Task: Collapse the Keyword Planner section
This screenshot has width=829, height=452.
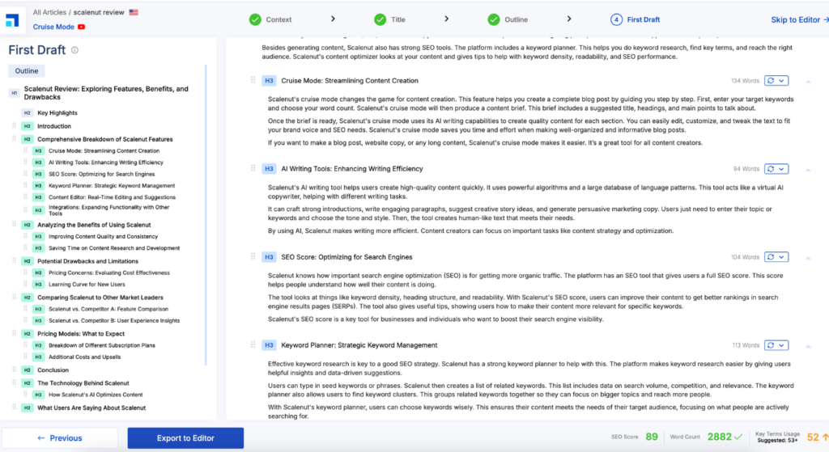Action: pyautogui.click(x=808, y=346)
